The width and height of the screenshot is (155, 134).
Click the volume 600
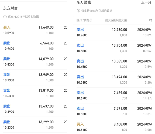[51, 49]
